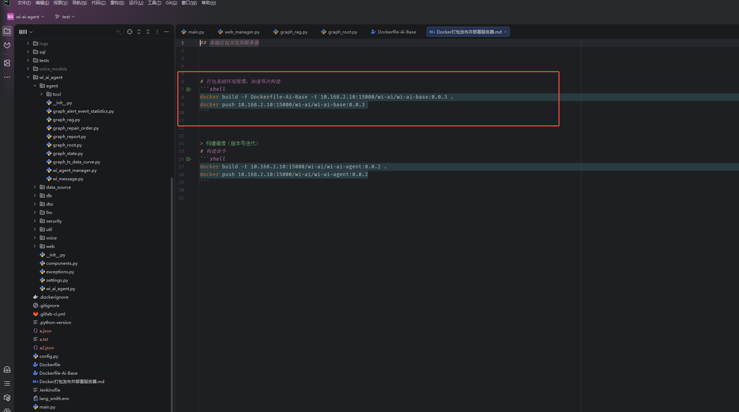Open the pull requests panel icon
Image resolution: width=739 pixels, height=412 pixels.
[x=7, y=45]
